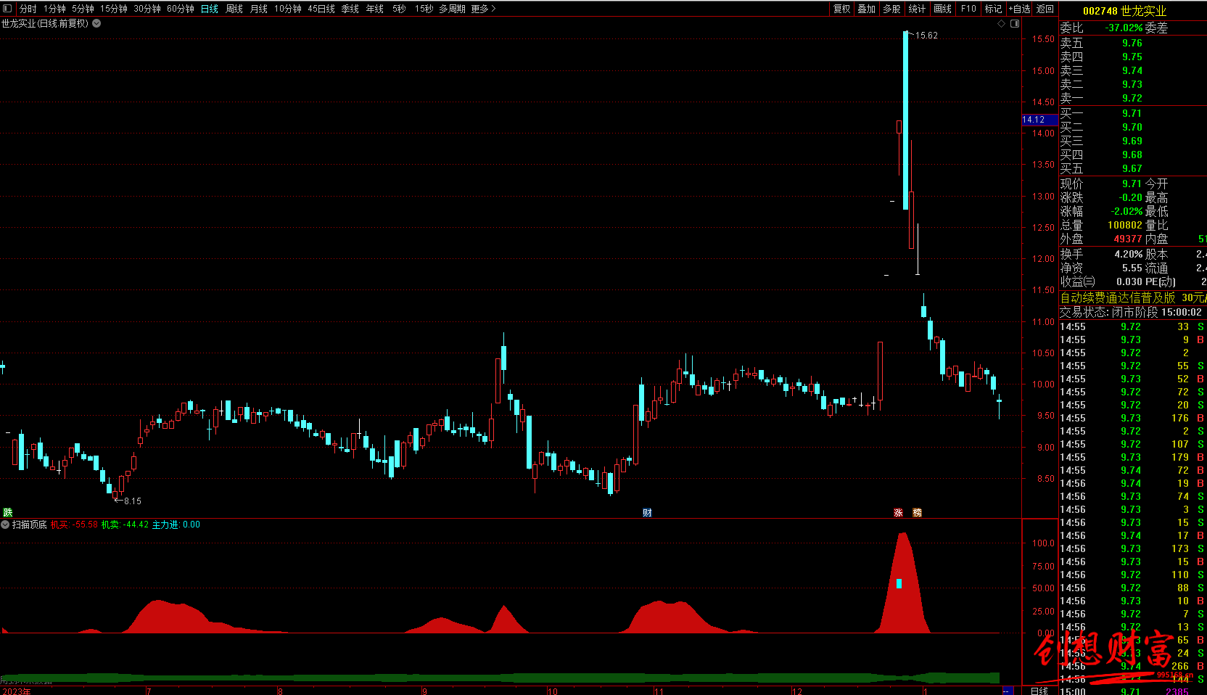1207x695 pixels.
Task: Select the 30分钟 period
Action: coord(147,9)
